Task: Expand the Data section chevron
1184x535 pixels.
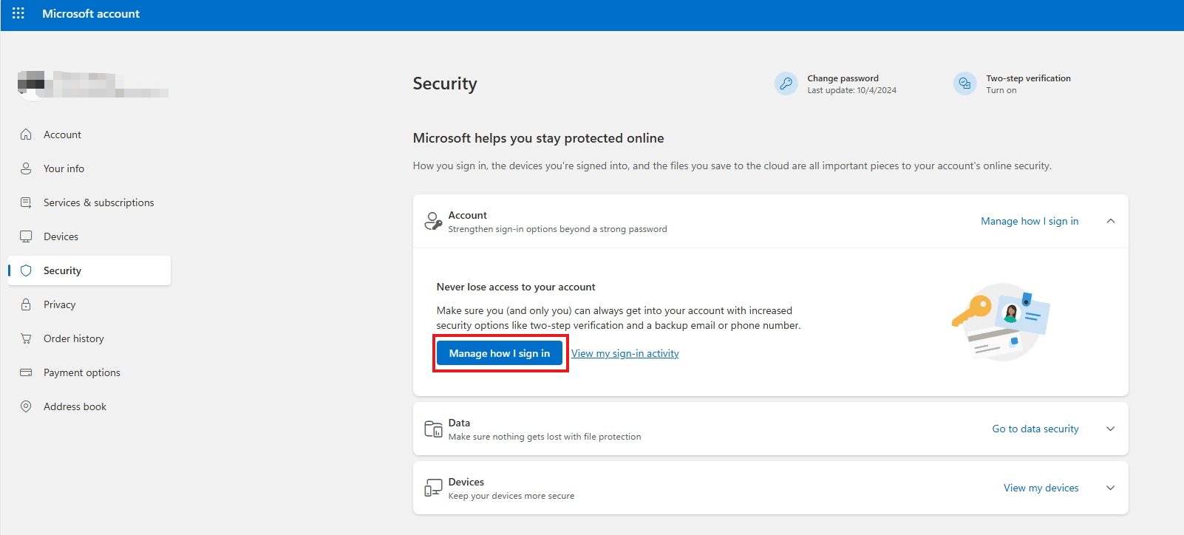Action: 1111,429
